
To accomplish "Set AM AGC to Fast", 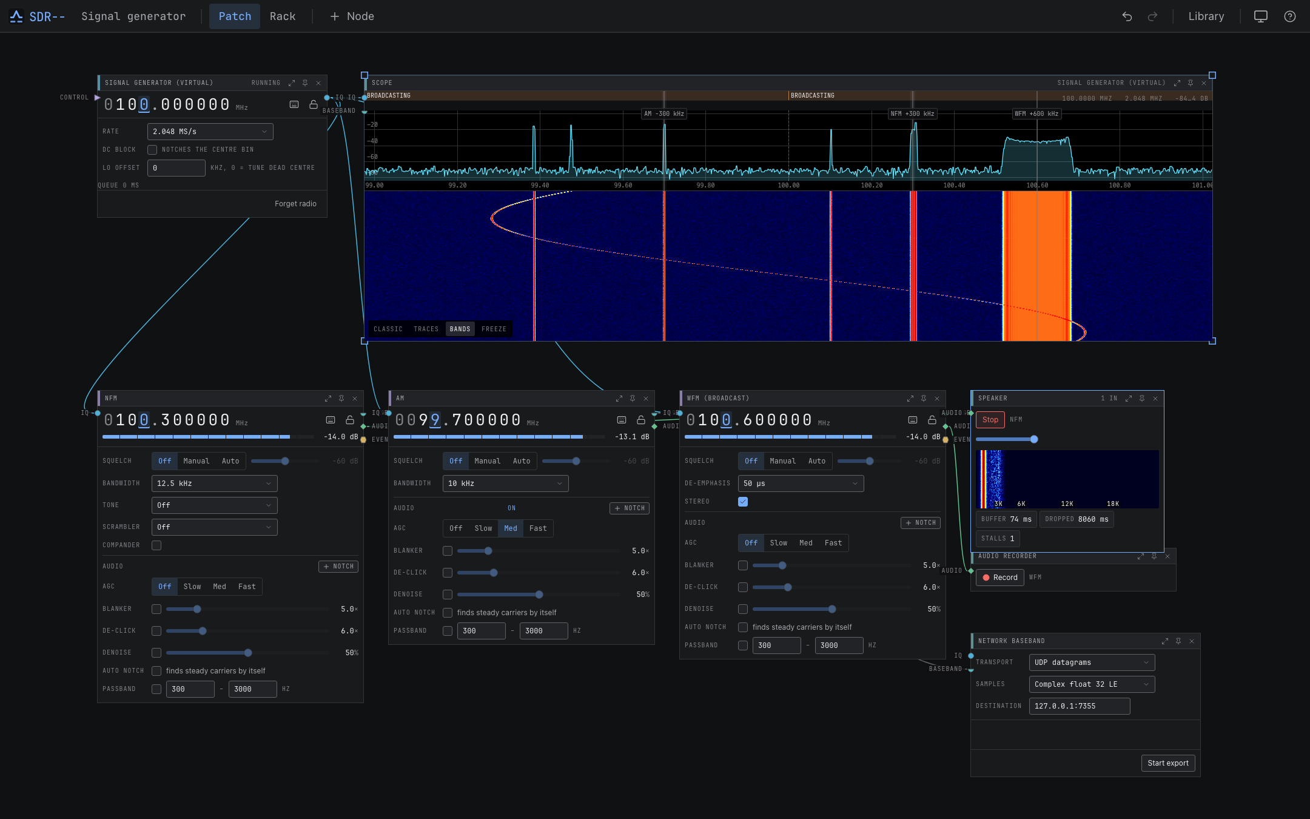I will pos(538,528).
